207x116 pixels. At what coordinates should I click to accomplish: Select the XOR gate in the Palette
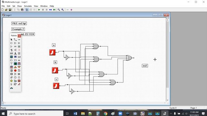(x=19, y=43)
